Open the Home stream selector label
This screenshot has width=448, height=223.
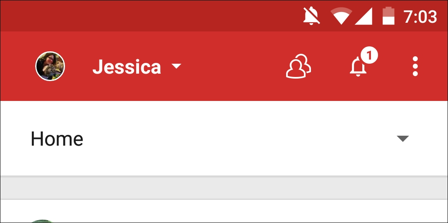[57, 139]
